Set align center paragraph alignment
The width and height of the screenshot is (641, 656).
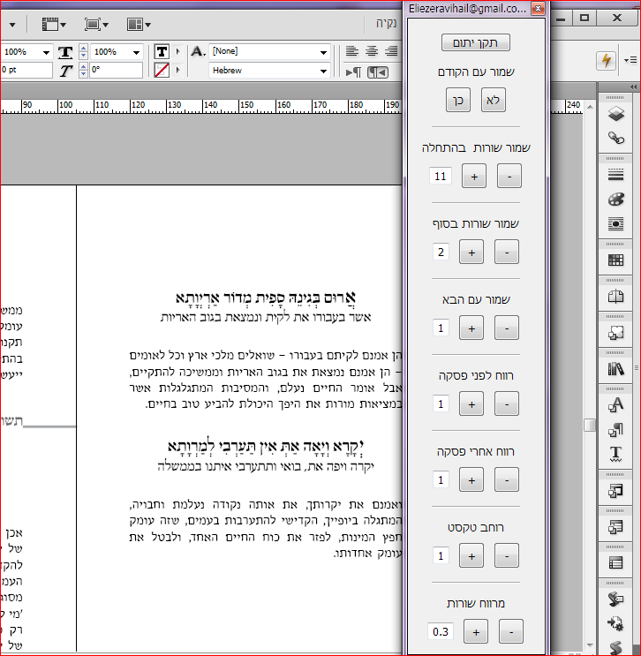pyautogui.click(x=372, y=51)
